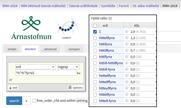The width and height of the screenshot is (181, 108).
Task: Open pie chart icon for hitteð-fyrra row
Action: [x=127, y=101]
